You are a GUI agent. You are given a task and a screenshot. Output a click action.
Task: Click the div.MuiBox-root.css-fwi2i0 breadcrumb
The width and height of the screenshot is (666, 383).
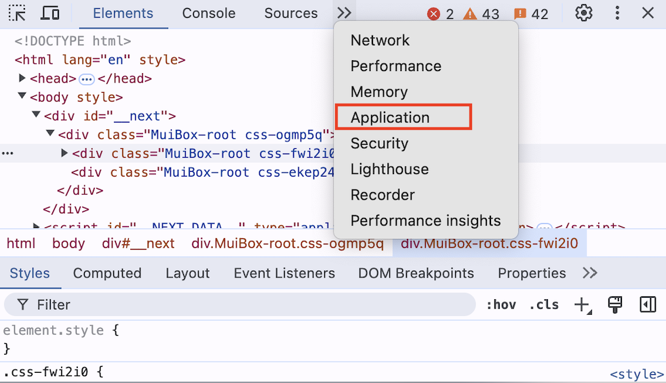489,244
